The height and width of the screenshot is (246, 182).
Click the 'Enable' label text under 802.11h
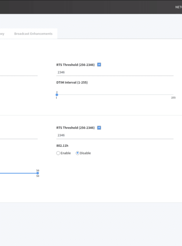(66, 153)
